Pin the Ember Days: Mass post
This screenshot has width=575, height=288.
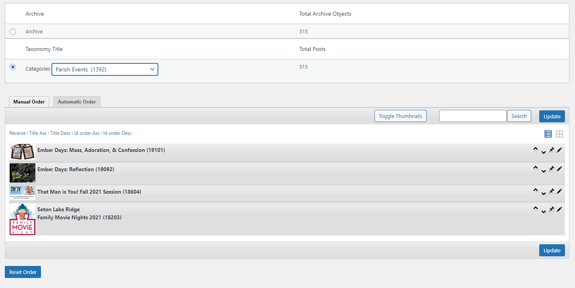(551, 150)
